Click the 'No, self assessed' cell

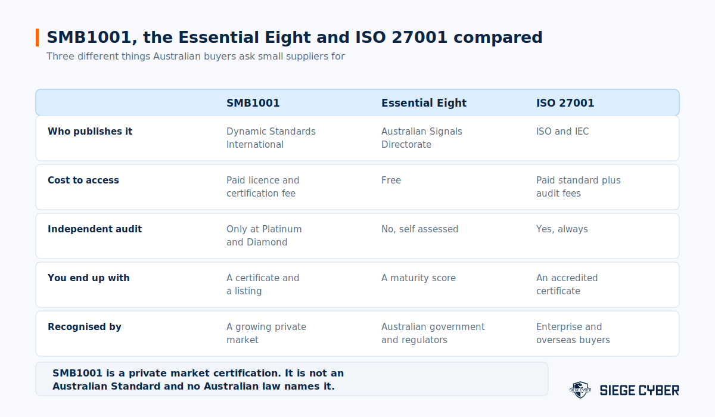point(420,229)
